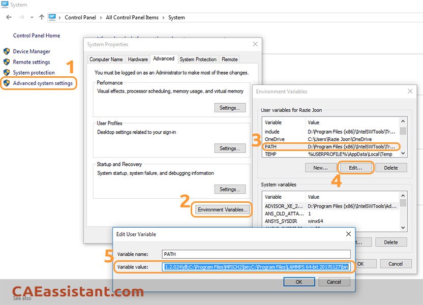The width and height of the screenshot is (423, 305).
Task: Click Environment Variables button
Action: coord(222,209)
